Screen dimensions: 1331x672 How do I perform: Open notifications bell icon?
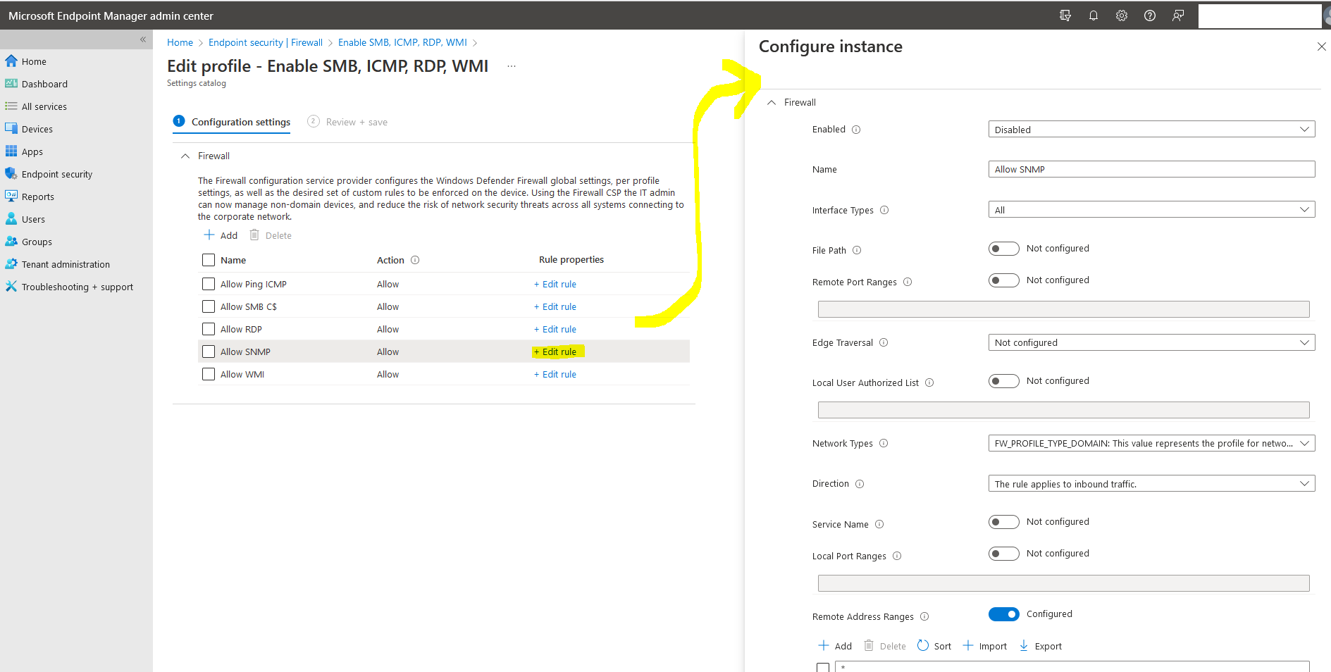coord(1094,15)
